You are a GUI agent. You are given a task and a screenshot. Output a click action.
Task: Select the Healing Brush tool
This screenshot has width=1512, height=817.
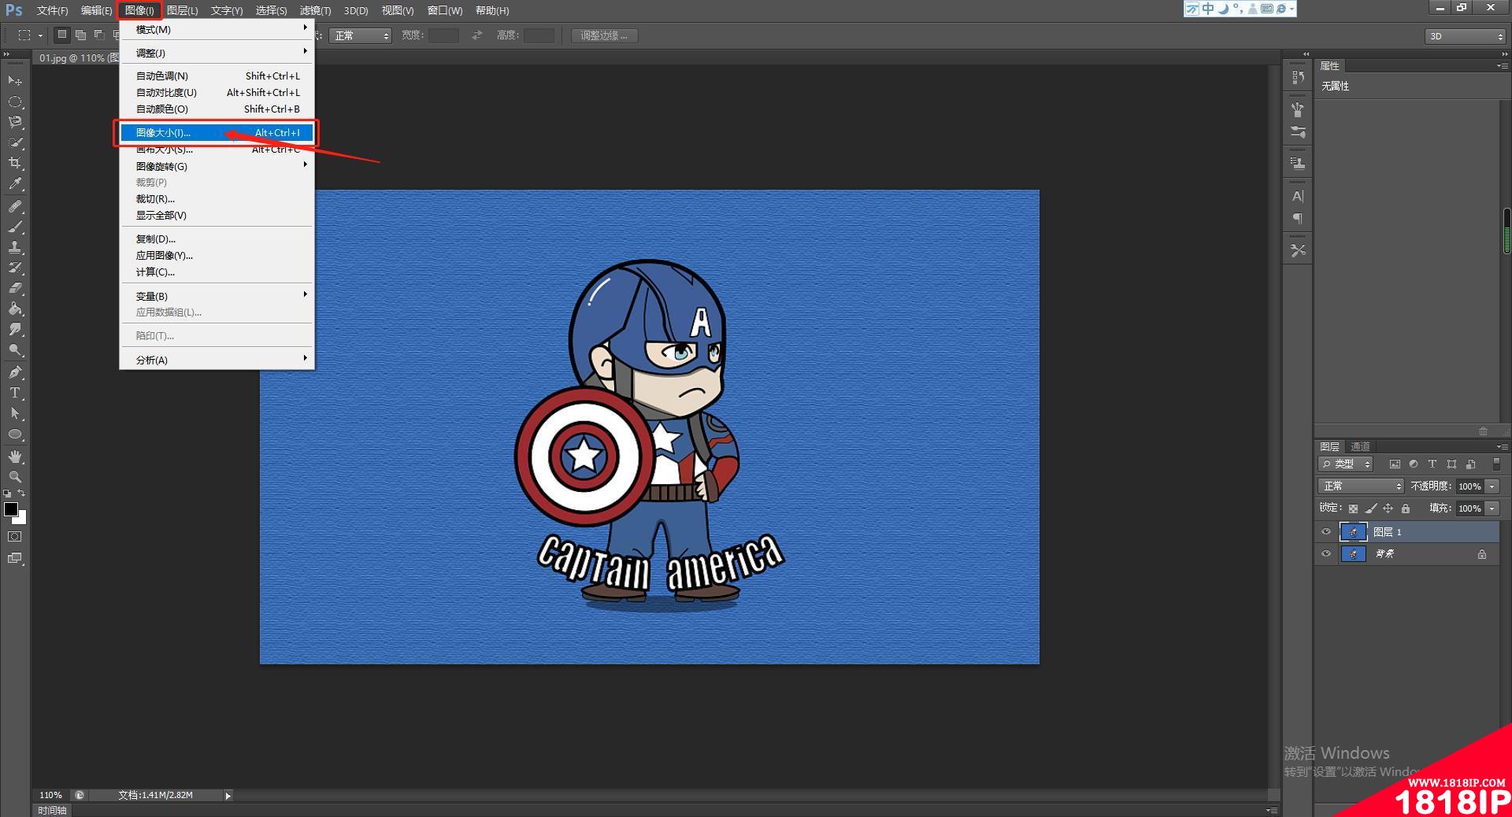[x=15, y=207]
